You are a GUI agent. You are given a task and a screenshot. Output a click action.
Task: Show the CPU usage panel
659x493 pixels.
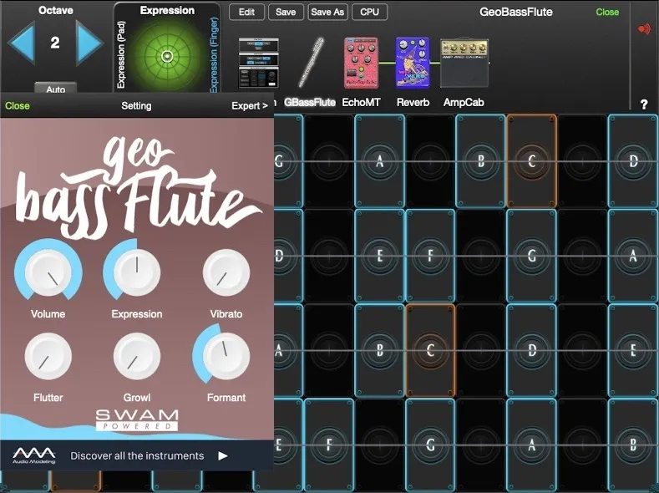coord(369,12)
